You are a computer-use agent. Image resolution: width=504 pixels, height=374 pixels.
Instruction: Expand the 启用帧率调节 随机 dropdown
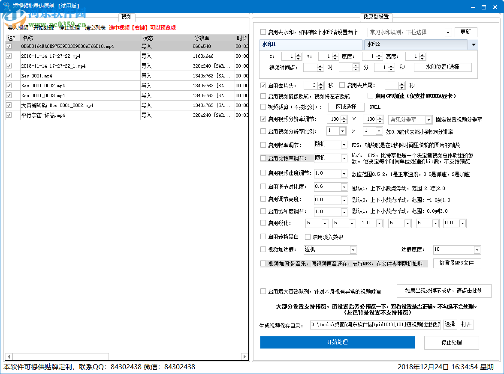(x=344, y=145)
